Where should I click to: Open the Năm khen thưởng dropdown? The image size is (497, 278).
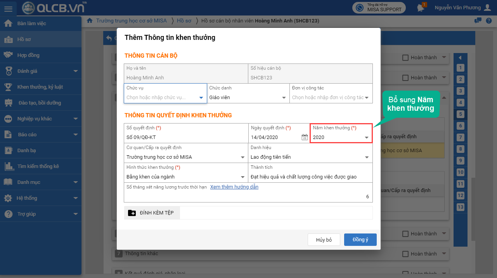click(x=366, y=137)
